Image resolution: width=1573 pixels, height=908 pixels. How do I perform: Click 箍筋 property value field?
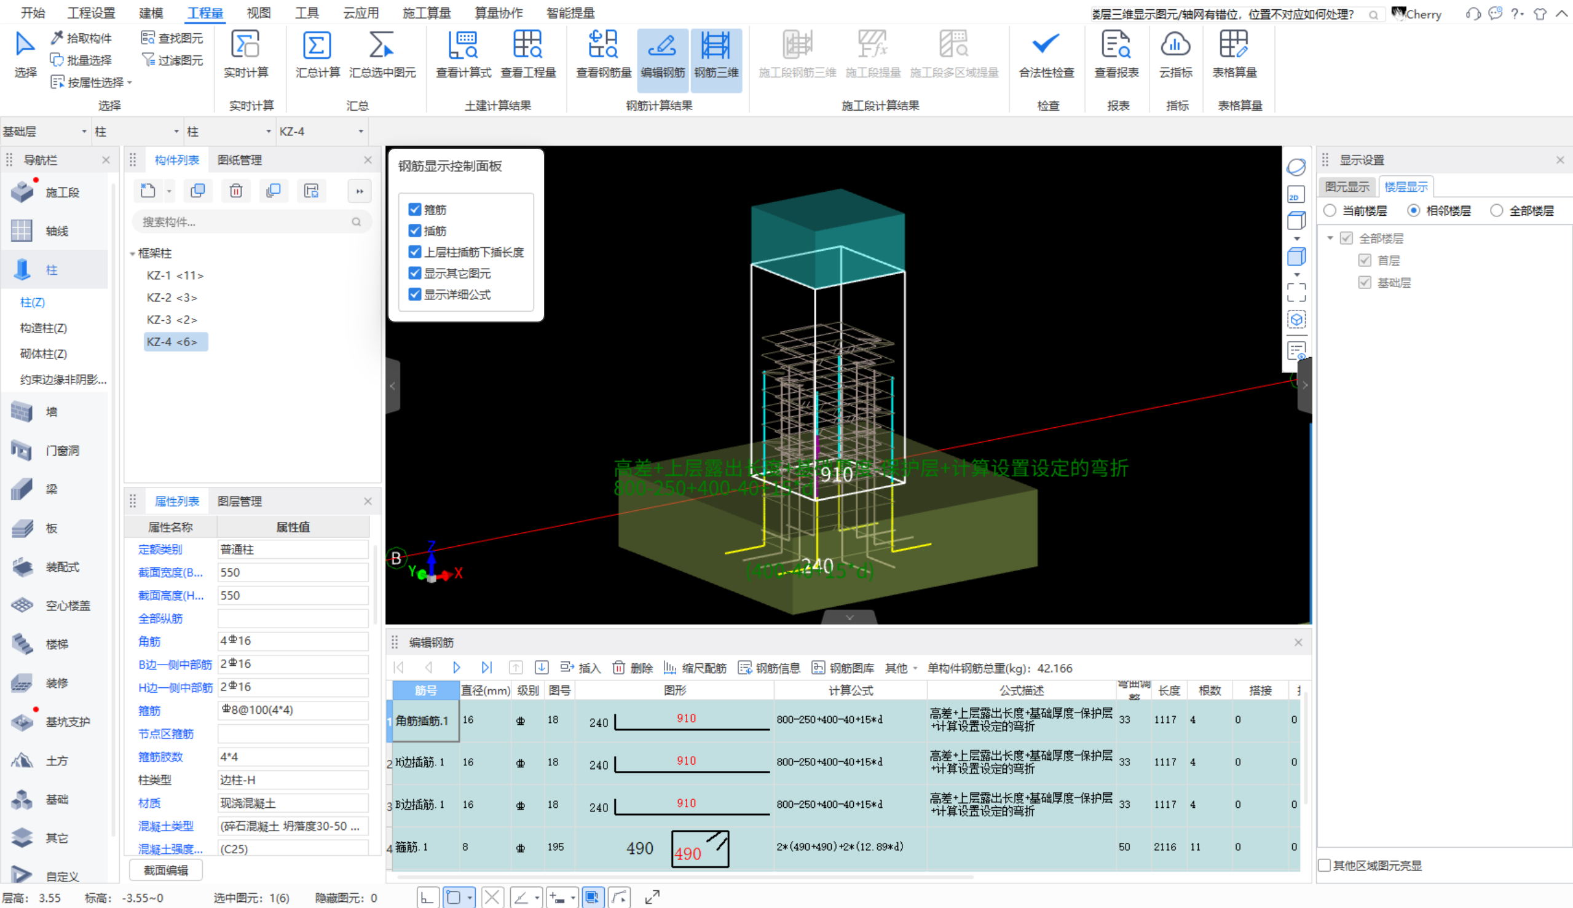(293, 710)
